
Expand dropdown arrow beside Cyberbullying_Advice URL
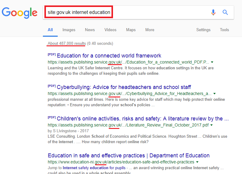pos(215,94)
